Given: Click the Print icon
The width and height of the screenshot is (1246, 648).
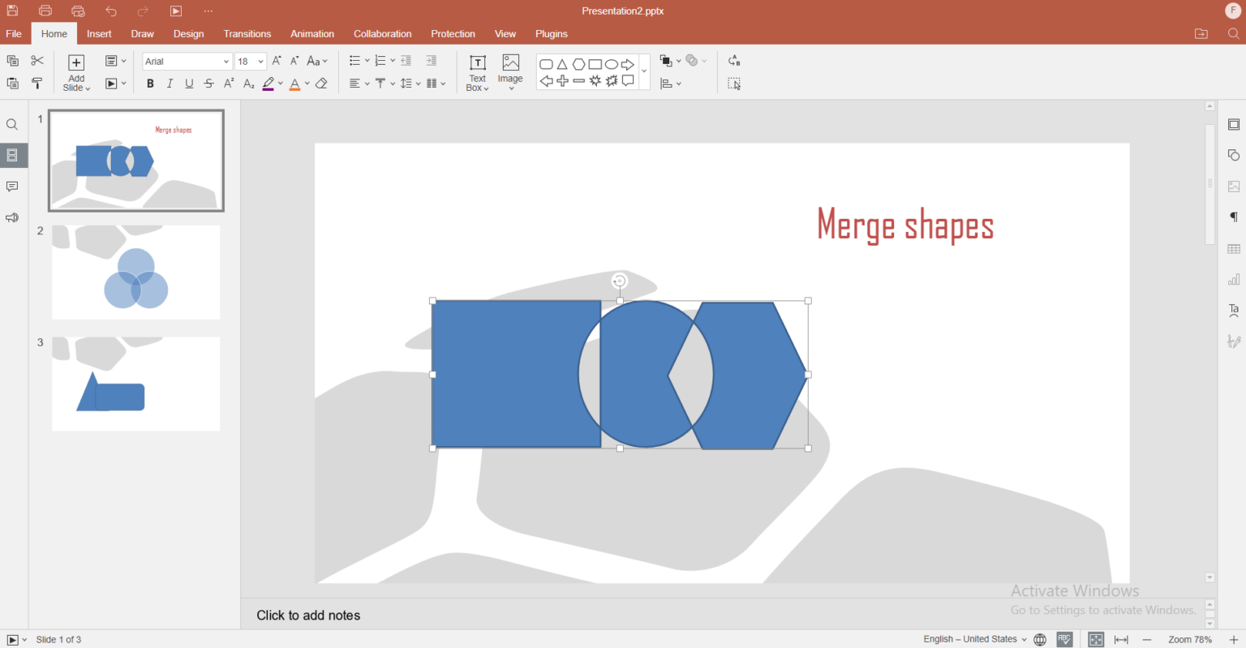Looking at the screenshot, I should 45,11.
